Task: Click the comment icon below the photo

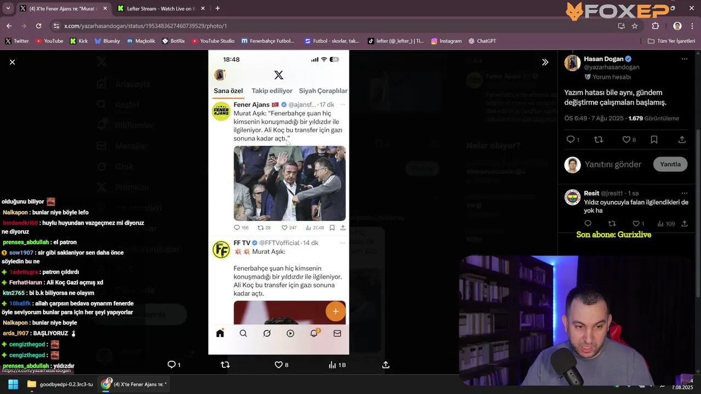Action: pos(171,364)
